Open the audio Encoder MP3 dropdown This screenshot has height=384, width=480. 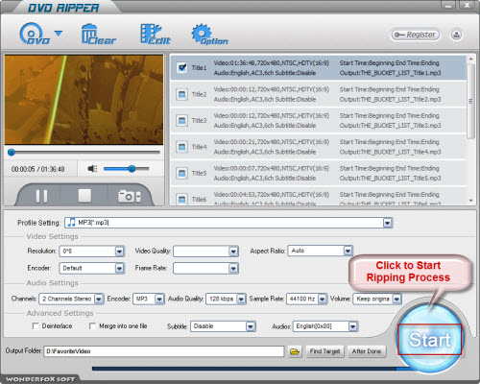point(159,299)
